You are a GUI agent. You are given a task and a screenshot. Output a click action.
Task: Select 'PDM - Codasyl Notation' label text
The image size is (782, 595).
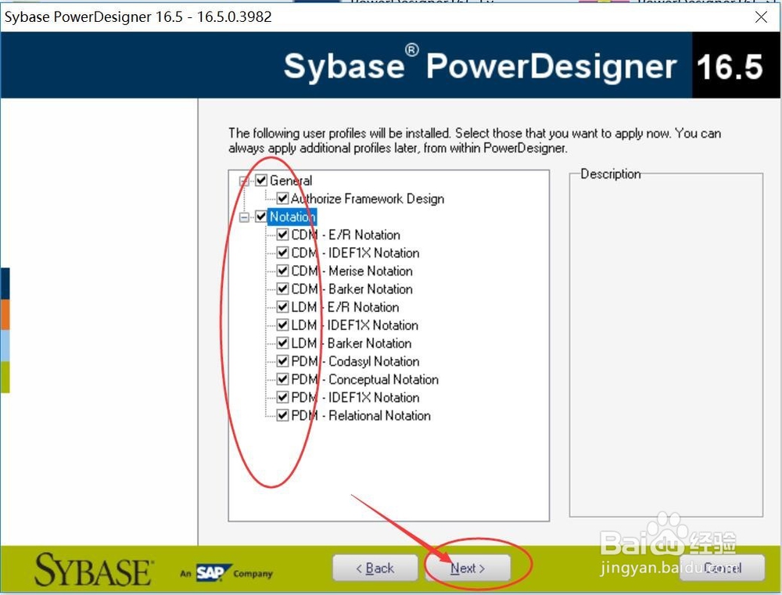click(355, 361)
